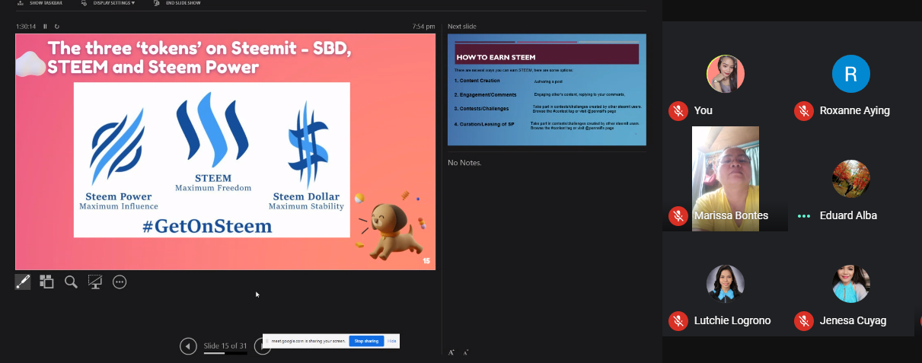922x363 pixels.
Task: Select the pen and laser pointer tool
Action: (23, 282)
